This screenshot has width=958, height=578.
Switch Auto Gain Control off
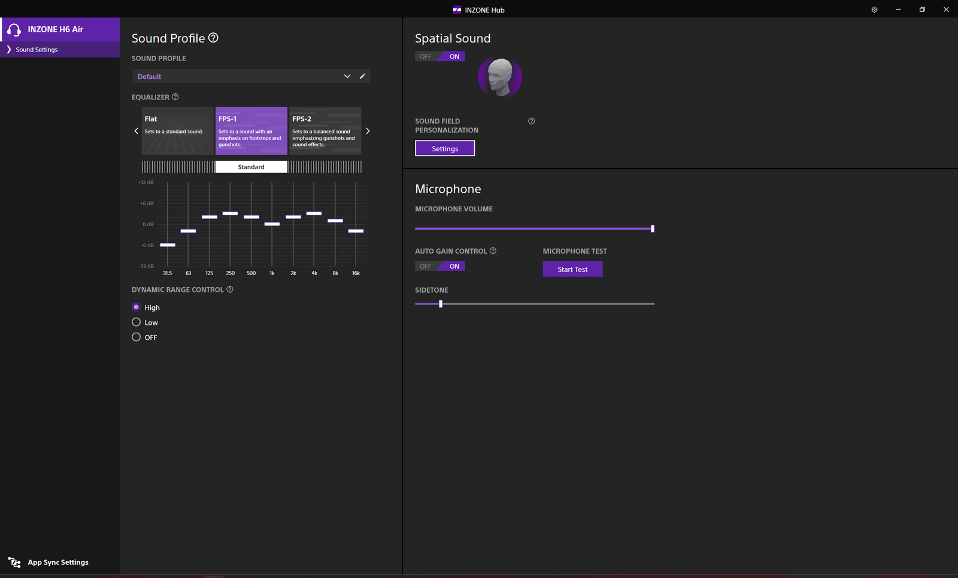[426, 266]
